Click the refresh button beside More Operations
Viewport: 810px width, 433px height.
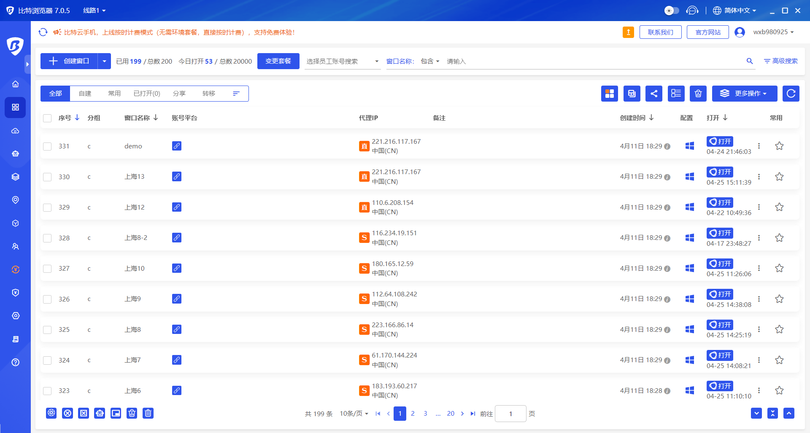point(791,94)
